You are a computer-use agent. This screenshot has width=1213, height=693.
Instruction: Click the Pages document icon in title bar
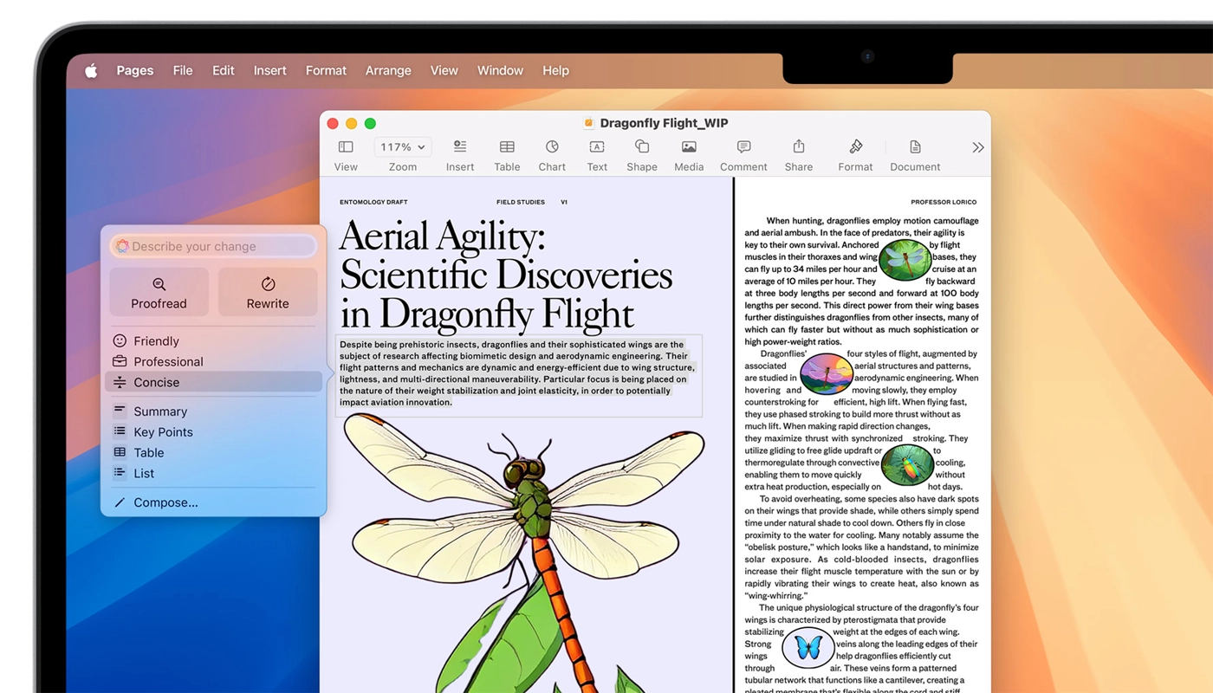[x=589, y=123]
